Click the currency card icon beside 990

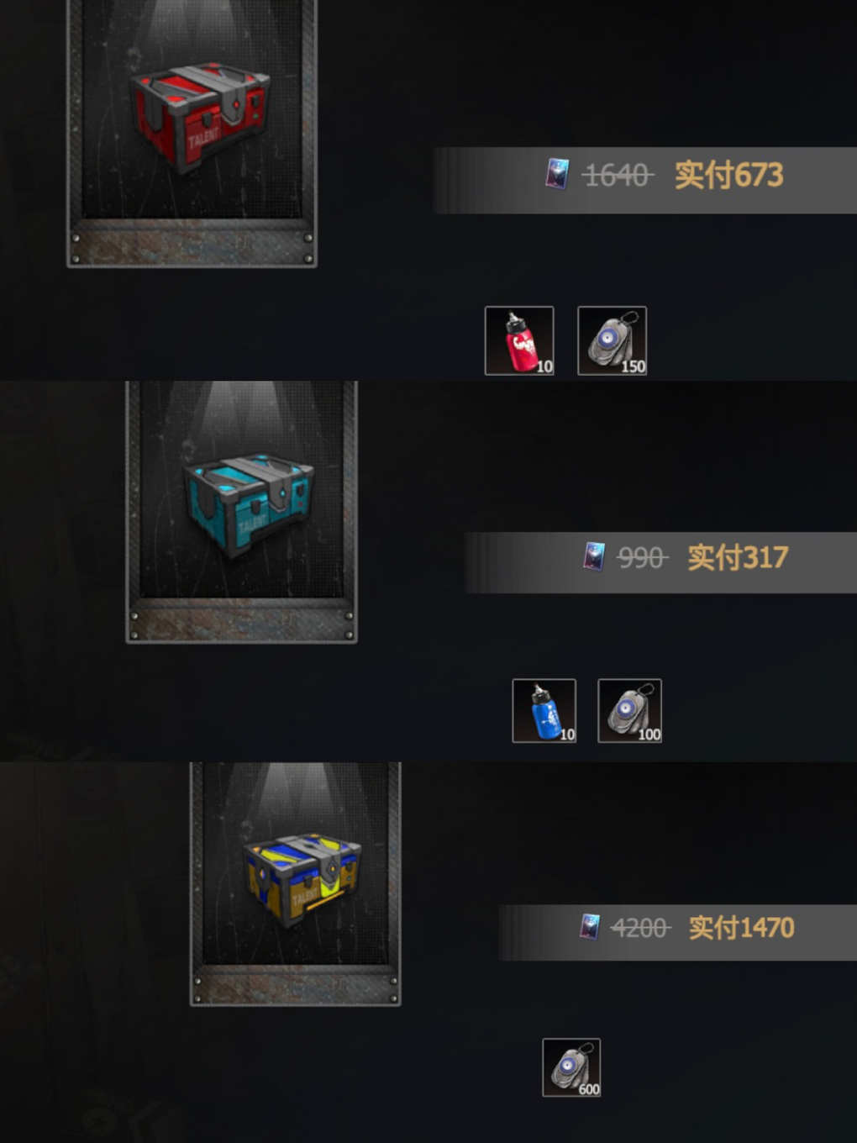[594, 556]
